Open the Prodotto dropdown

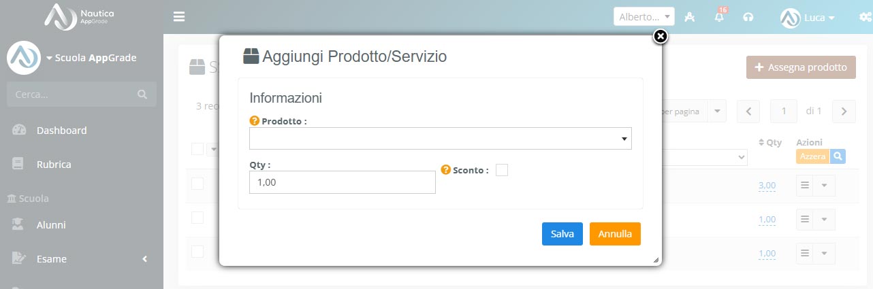[x=440, y=139]
